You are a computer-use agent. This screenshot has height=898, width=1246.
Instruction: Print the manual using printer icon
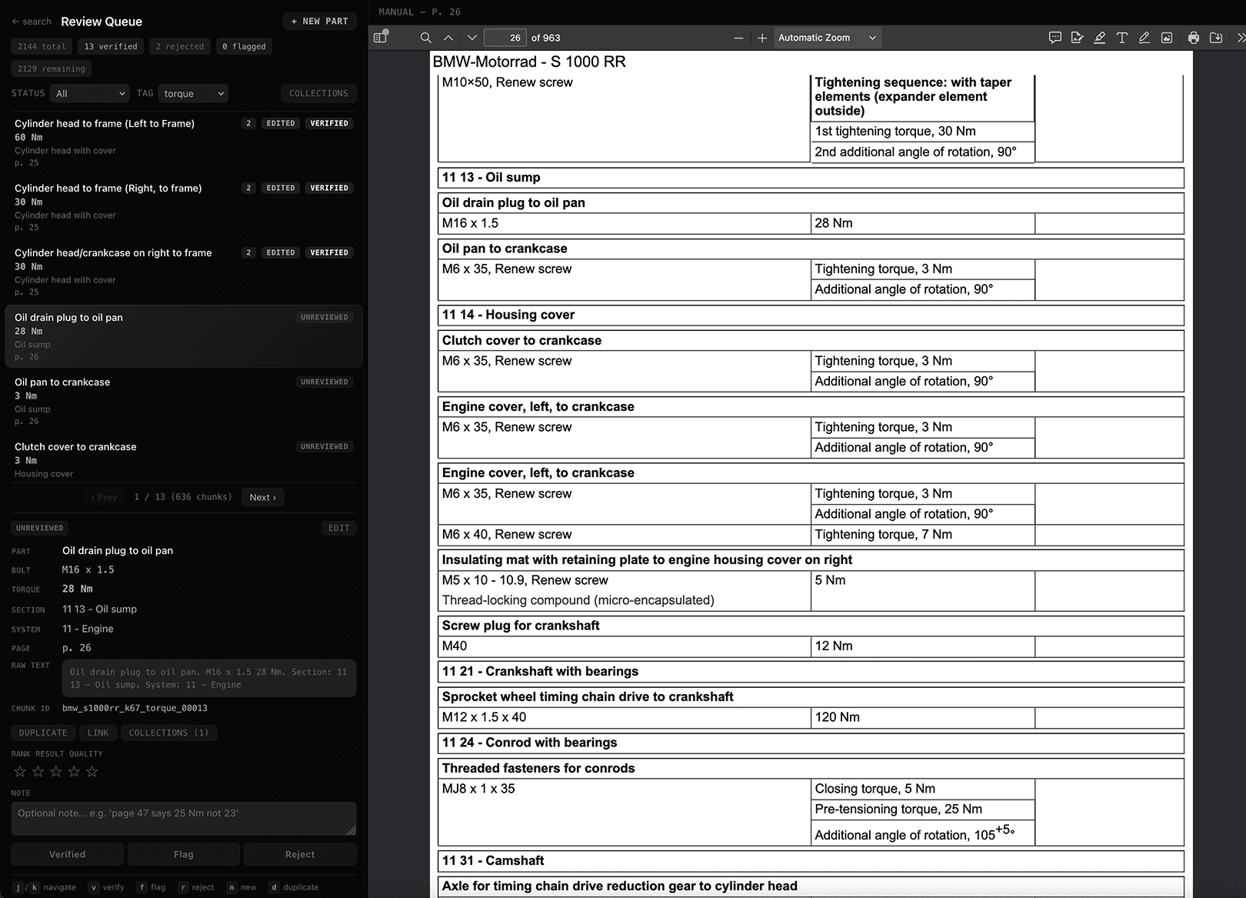pyautogui.click(x=1194, y=38)
